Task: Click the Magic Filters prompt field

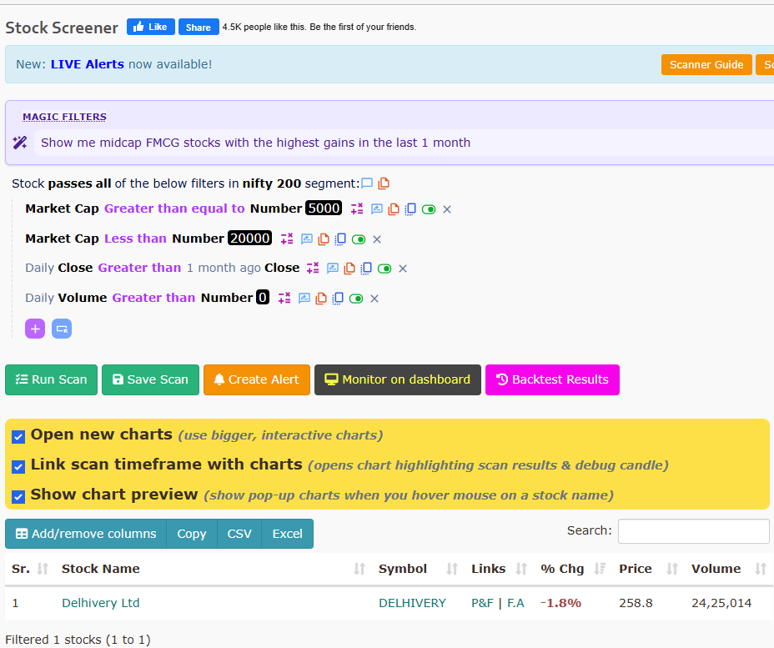Action: pos(404,143)
